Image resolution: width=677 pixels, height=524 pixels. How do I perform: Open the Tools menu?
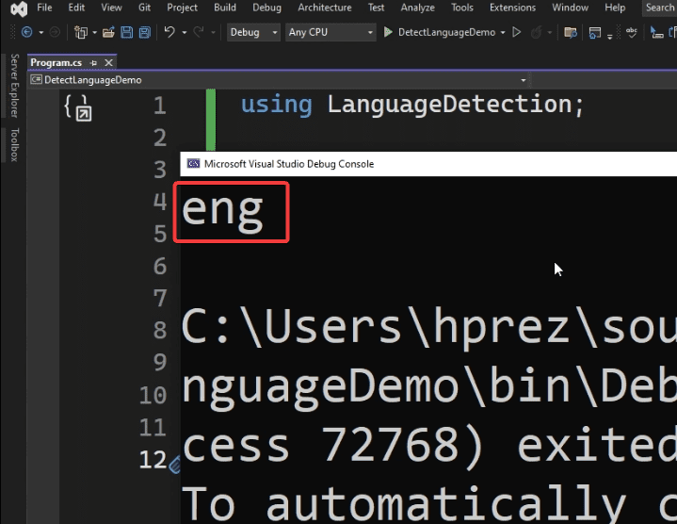pos(462,8)
